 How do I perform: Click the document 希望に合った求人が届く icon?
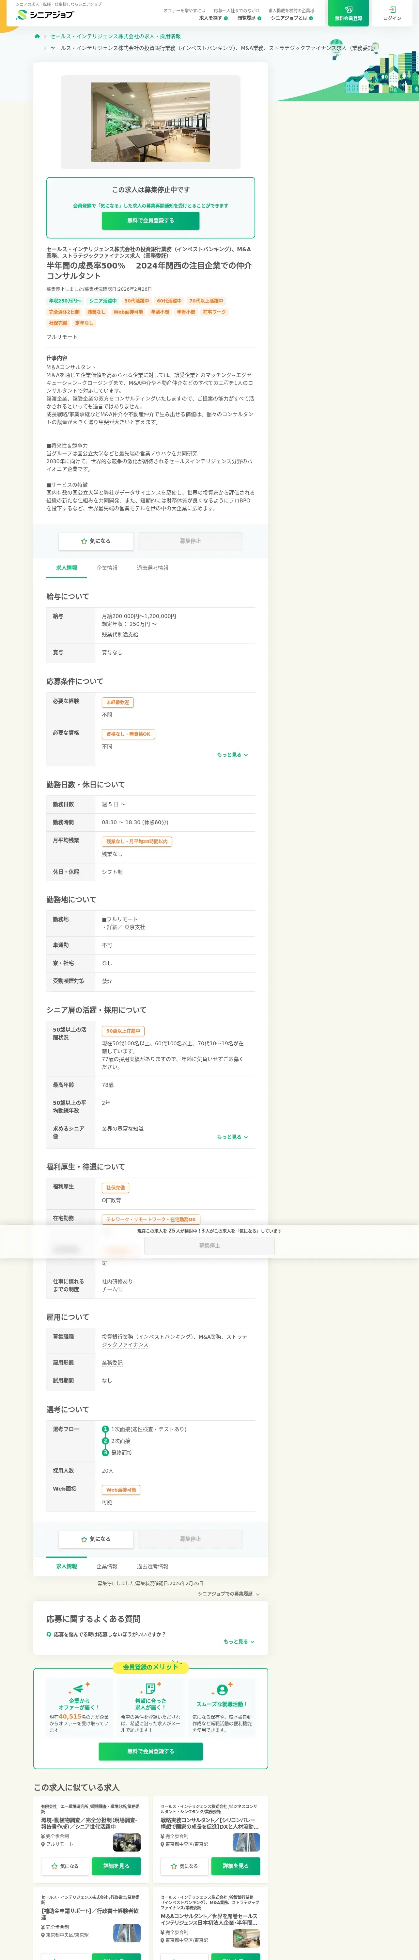pos(150,1688)
